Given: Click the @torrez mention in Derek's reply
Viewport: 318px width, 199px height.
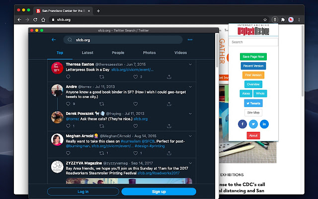Looking at the screenshot, I should [73, 119].
